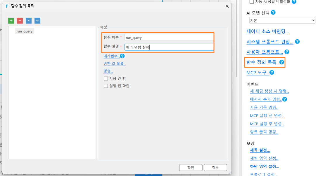Open 데이터 소스 바인딩 link
This screenshot has height=176, width=318.
pos(267,31)
